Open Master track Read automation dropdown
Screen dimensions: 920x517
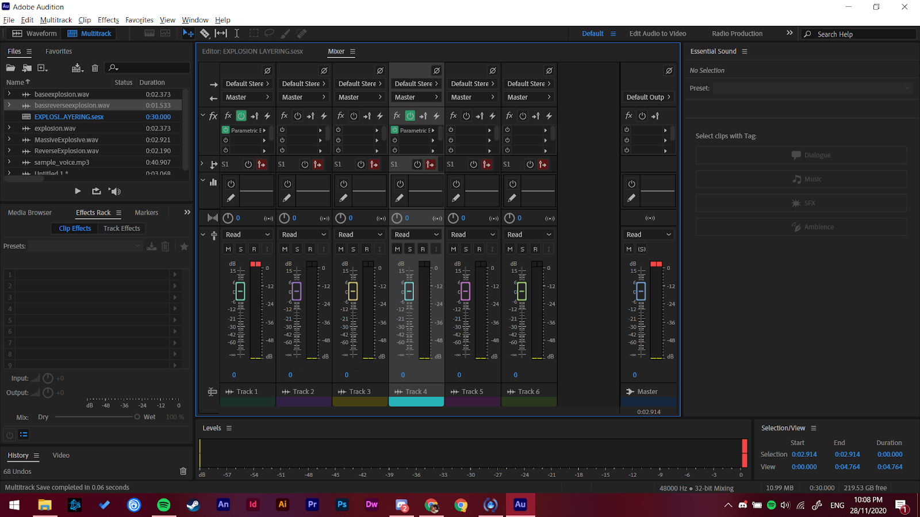649,234
